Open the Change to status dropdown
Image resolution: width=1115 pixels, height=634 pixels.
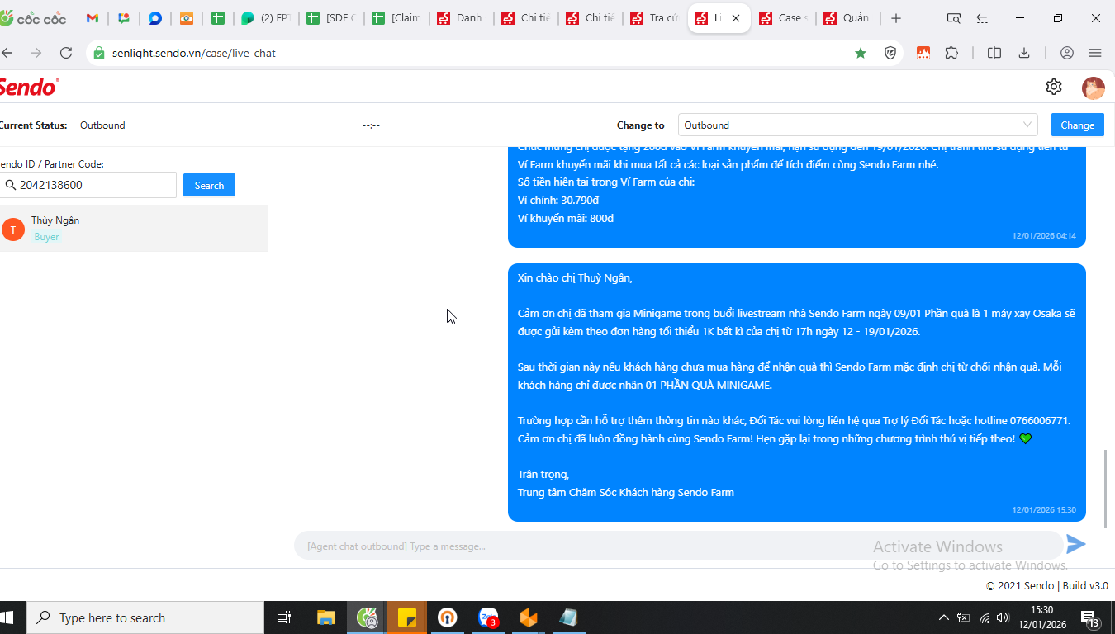click(857, 125)
